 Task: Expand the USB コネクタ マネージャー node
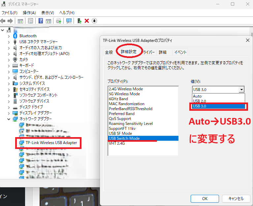[9, 42]
